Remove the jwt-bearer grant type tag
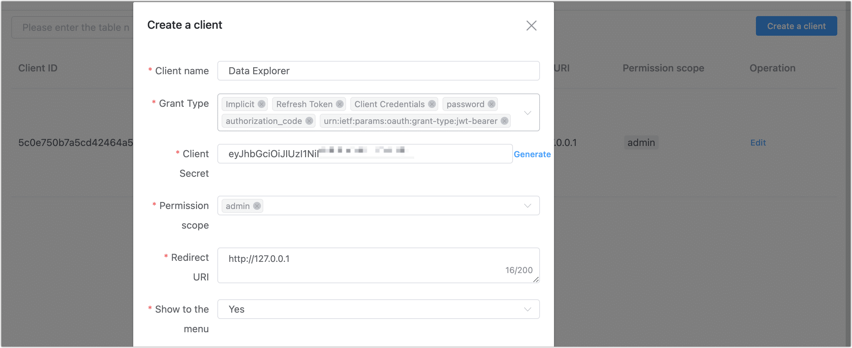The width and height of the screenshot is (852, 348). 504,121
